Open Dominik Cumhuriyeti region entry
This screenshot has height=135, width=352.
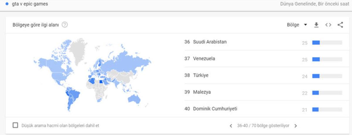click(x=215, y=109)
